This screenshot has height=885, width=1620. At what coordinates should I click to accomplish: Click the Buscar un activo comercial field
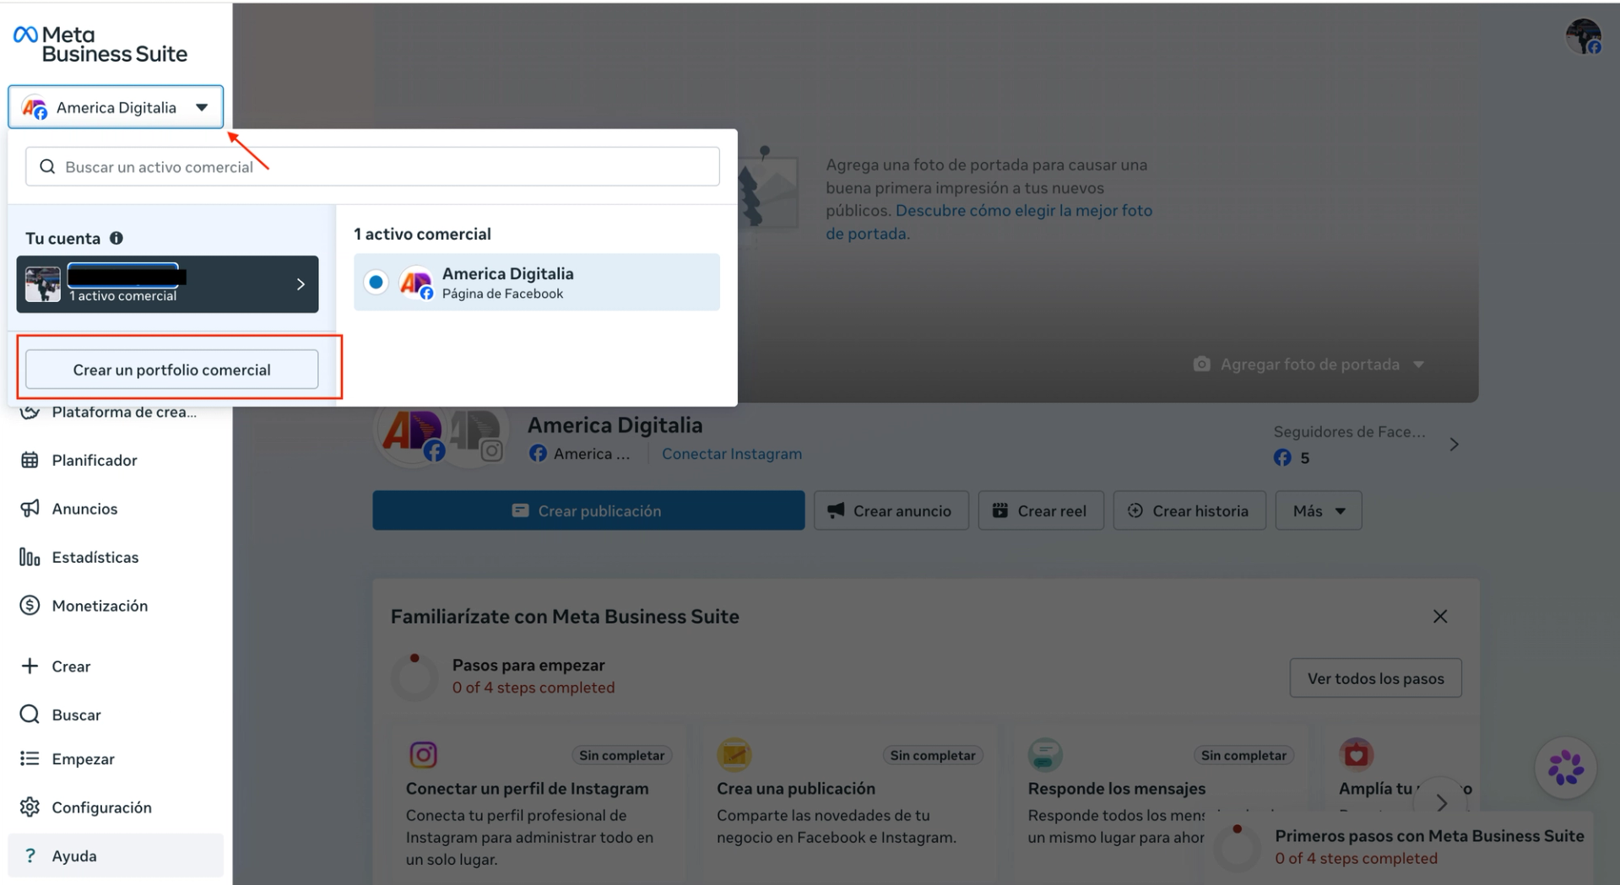372,166
